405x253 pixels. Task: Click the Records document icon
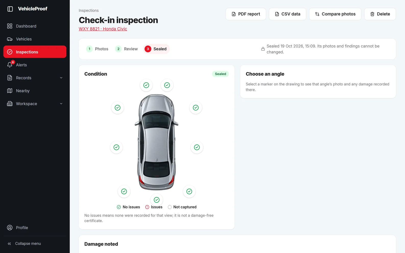tap(10, 78)
